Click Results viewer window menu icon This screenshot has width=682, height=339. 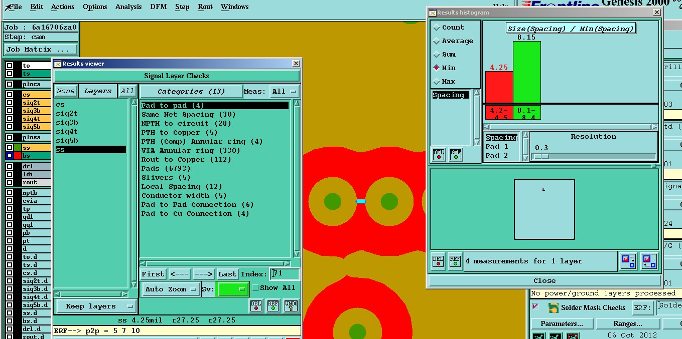click(57, 64)
